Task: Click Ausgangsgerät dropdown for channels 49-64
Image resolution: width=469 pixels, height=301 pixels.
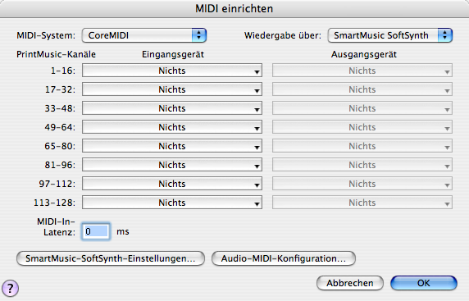Action: tap(362, 127)
